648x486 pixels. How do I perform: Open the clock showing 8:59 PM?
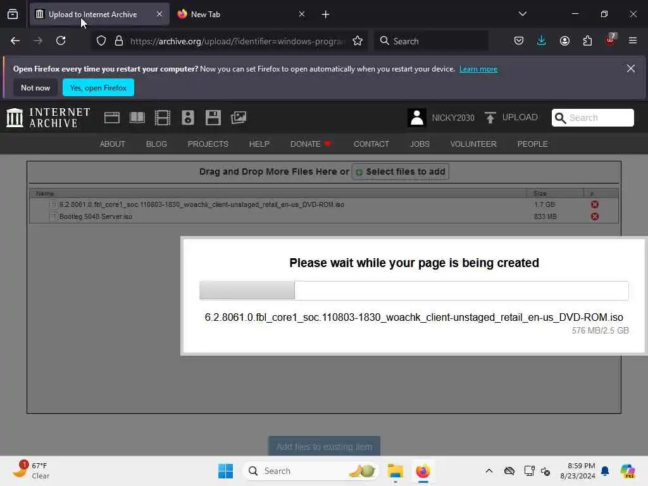578,471
